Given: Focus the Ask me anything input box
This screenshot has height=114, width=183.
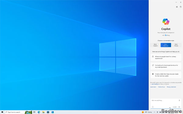Looking at the screenshot, I should (x=165, y=100).
